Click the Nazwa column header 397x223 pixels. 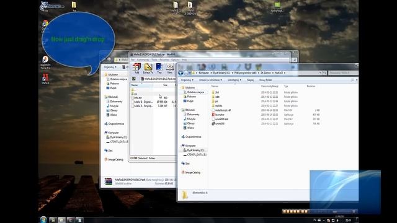click(x=215, y=86)
